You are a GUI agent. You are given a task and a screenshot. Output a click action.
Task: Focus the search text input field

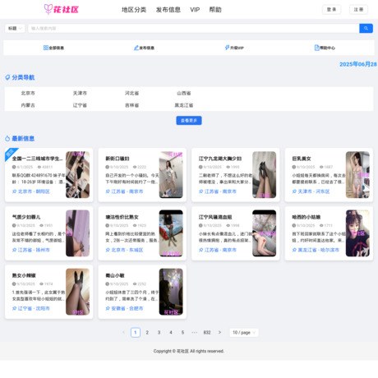point(193,28)
